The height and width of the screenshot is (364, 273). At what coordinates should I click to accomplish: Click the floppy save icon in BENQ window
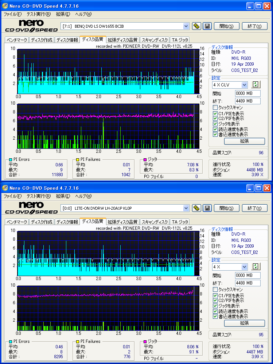click(207, 26)
